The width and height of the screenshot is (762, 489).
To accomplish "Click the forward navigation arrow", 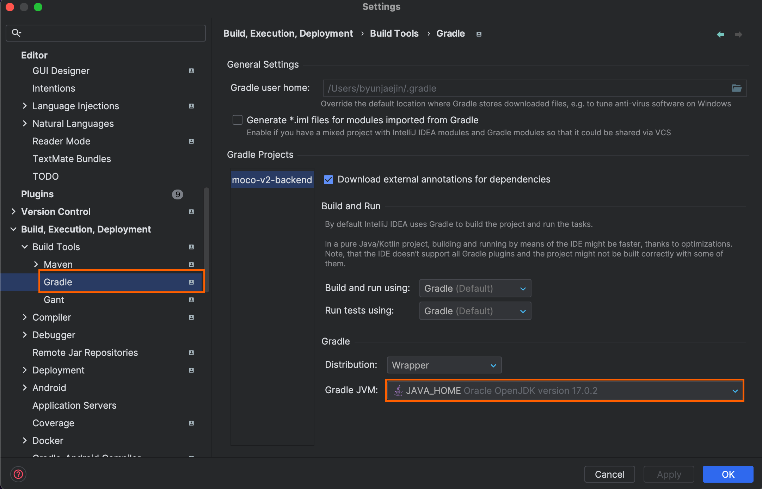I will tap(738, 34).
